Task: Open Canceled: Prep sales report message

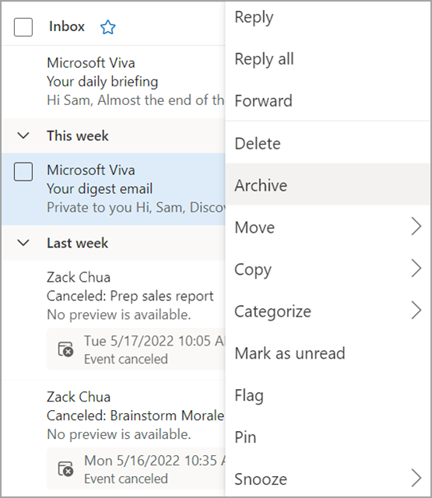Action: (114, 320)
